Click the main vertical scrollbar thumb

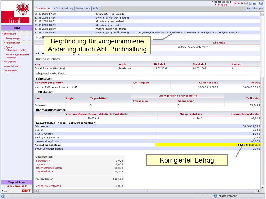tap(262, 131)
